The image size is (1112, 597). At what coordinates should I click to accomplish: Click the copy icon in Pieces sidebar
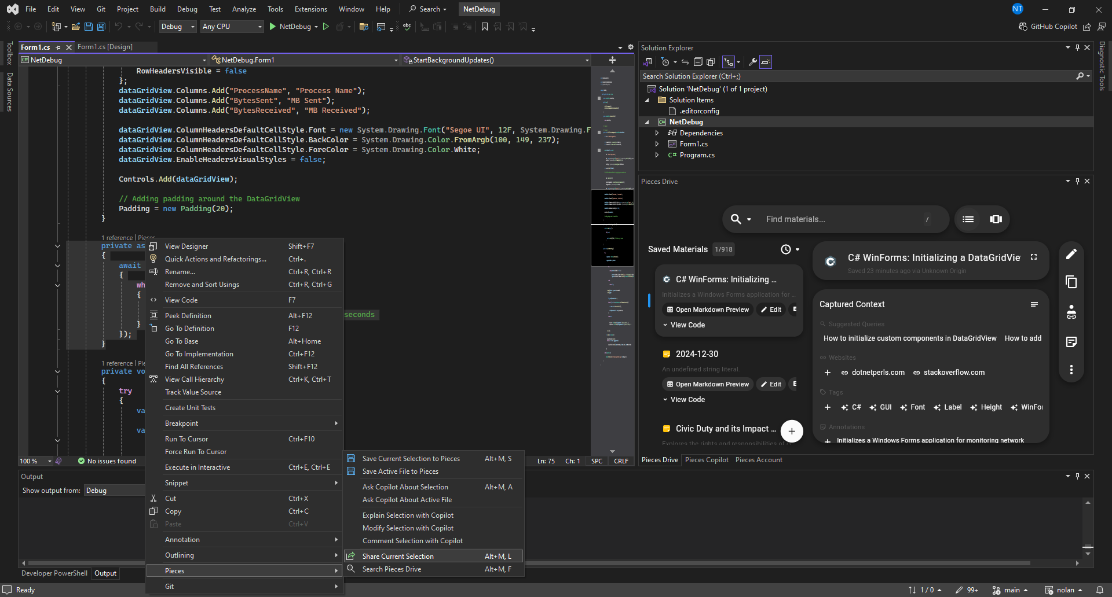pyautogui.click(x=1071, y=282)
